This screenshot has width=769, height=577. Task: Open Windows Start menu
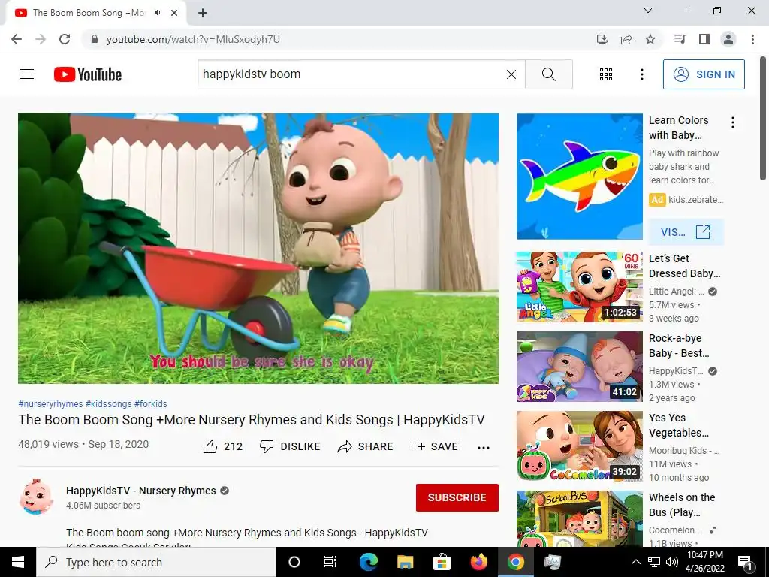pos(18,562)
